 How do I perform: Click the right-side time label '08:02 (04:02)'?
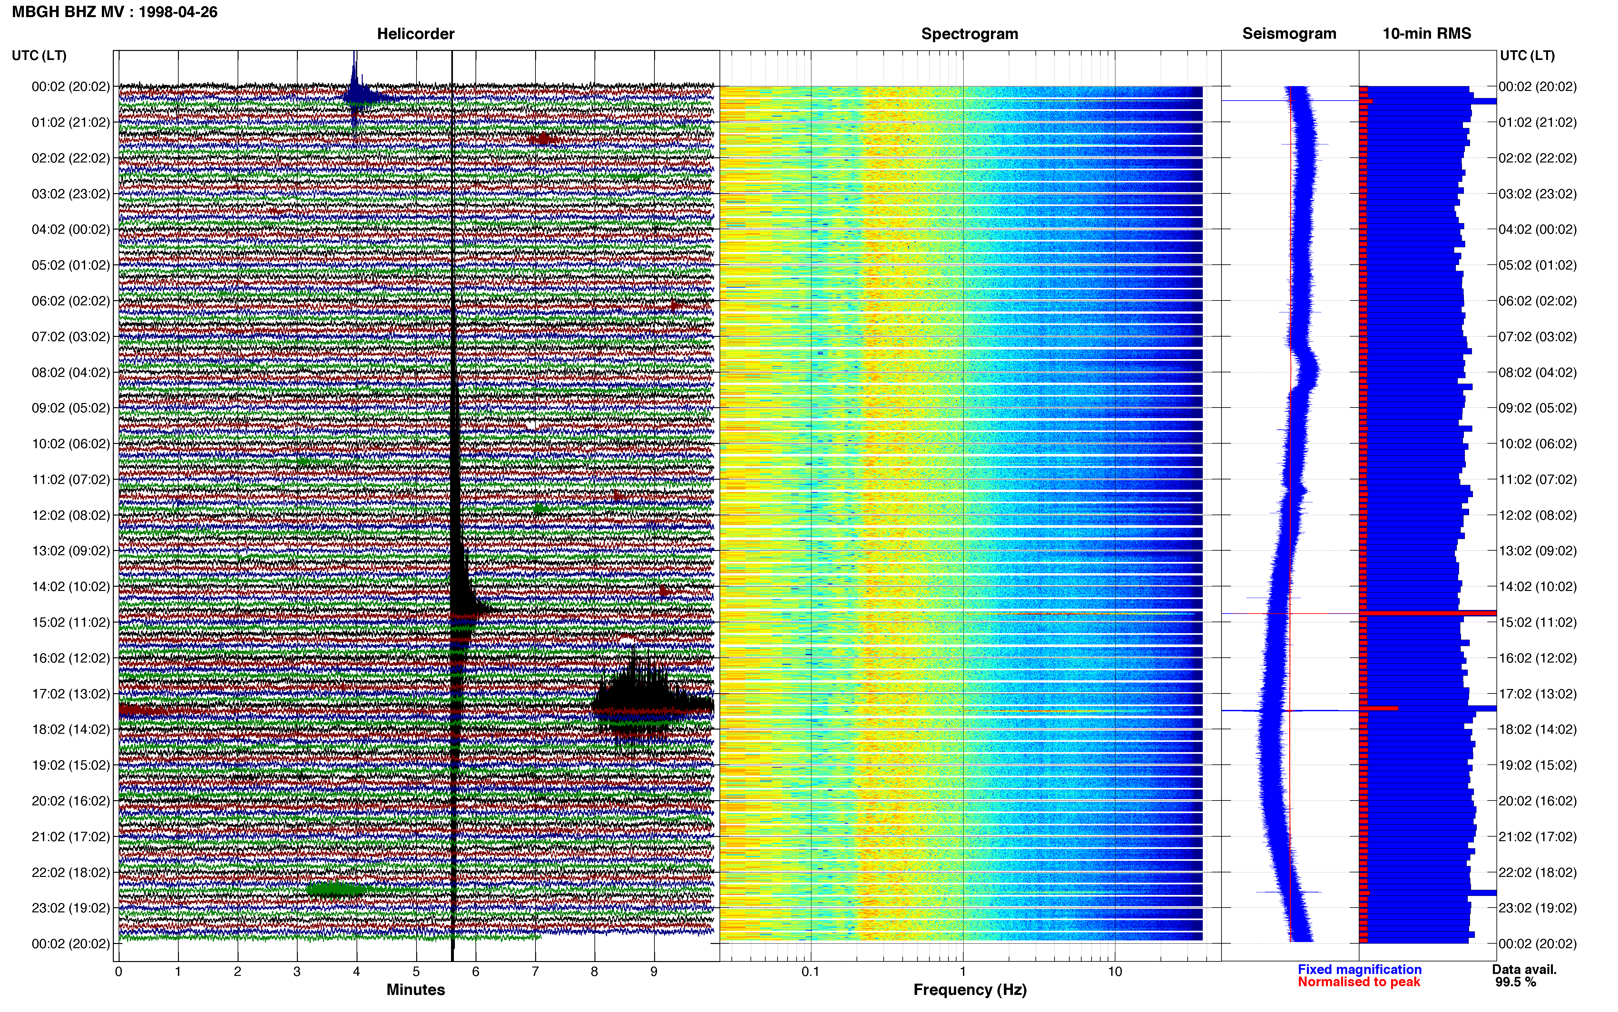click(x=1537, y=372)
